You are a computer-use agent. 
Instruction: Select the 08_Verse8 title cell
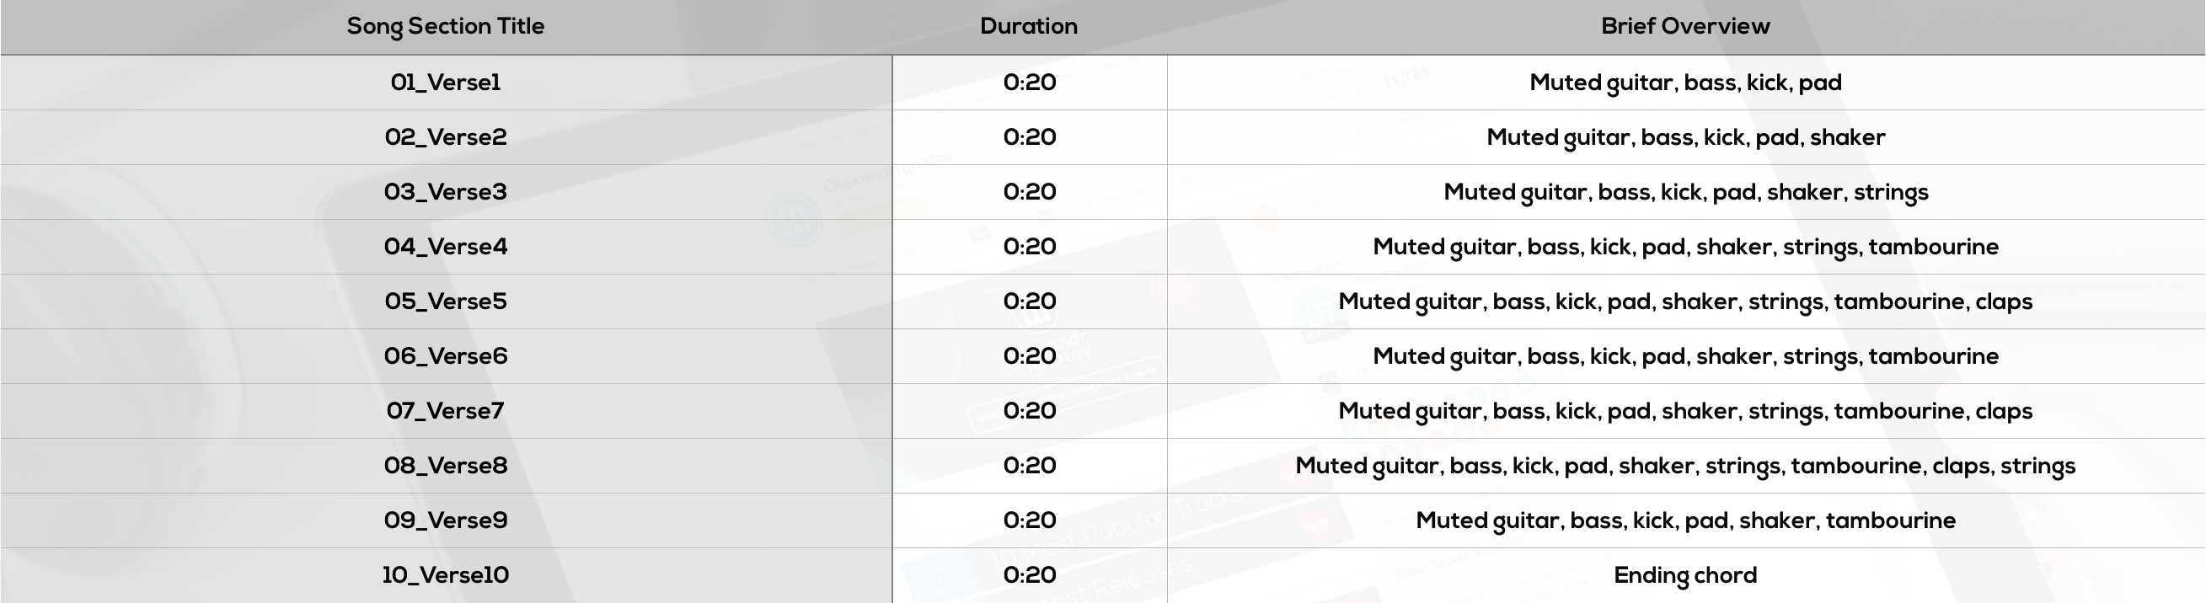(x=445, y=467)
